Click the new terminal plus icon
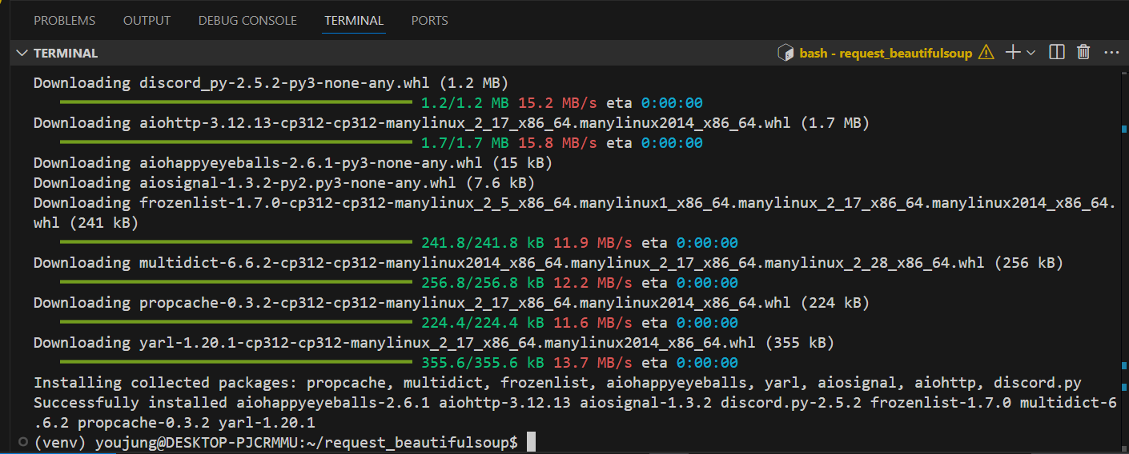This screenshot has width=1129, height=454. [1013, 53]
